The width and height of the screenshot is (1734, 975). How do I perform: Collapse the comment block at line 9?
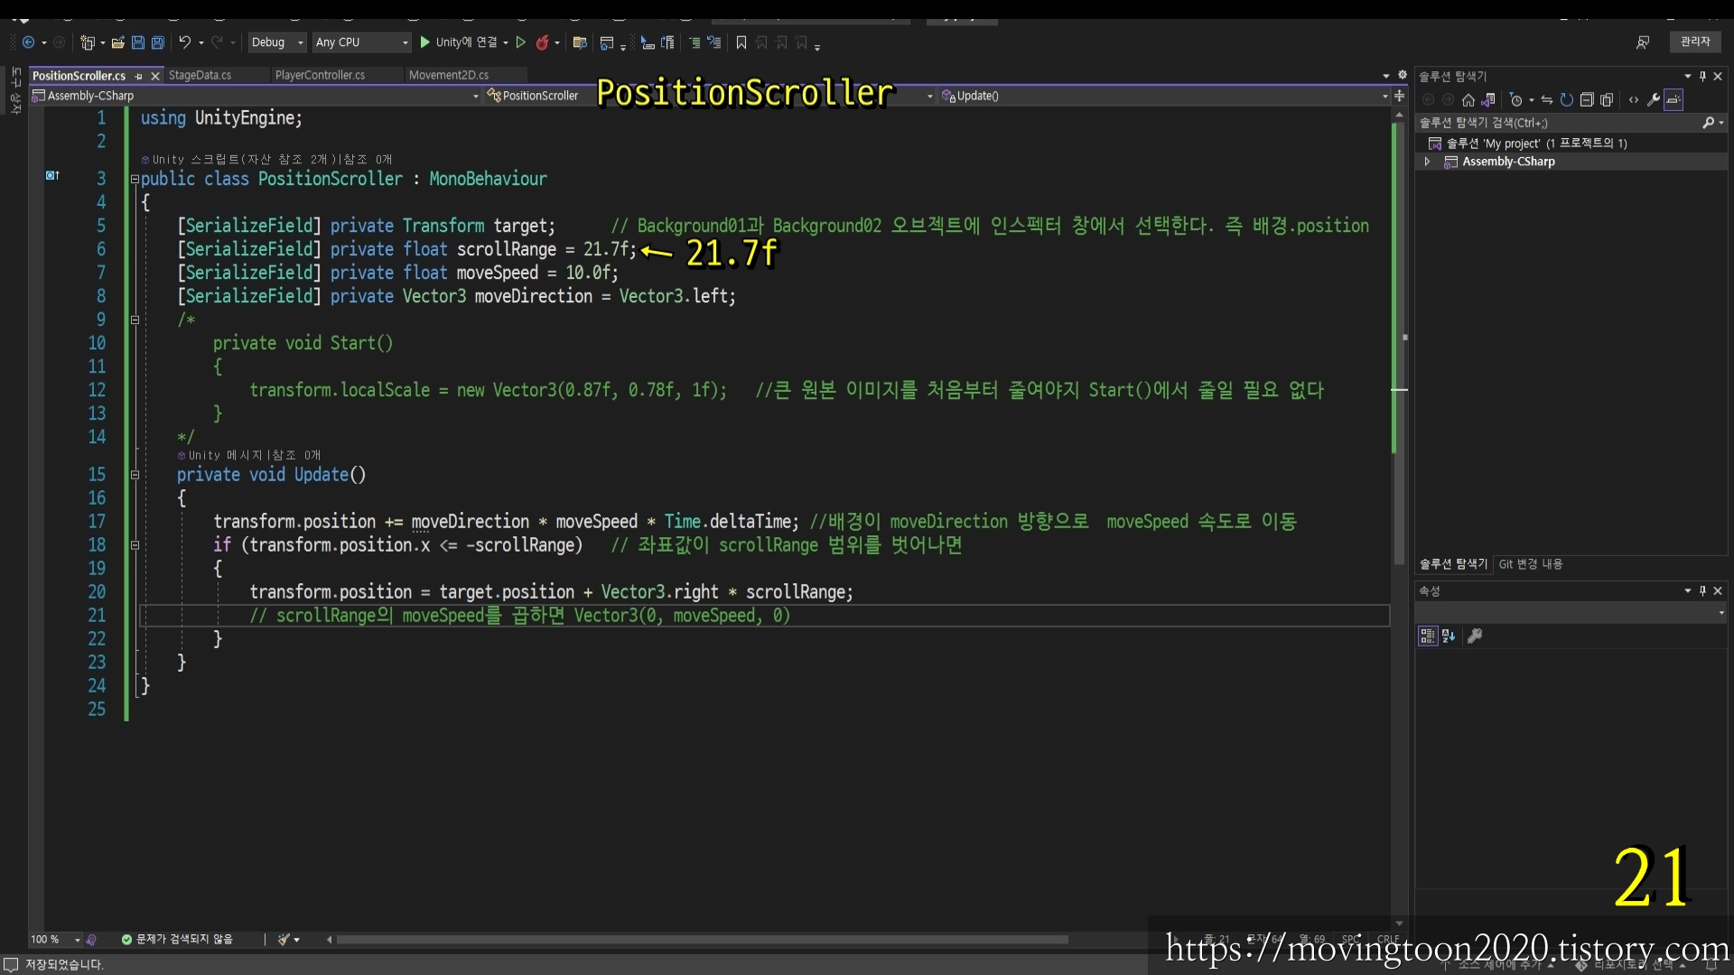pyautogui.click(x=135, y=320)
